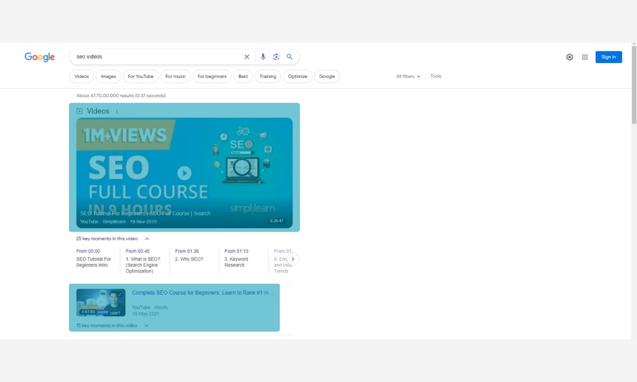Screen dimensions: 637x382
Task: Open the Ahrefs video thumbnail
Action: pos(101,302)
